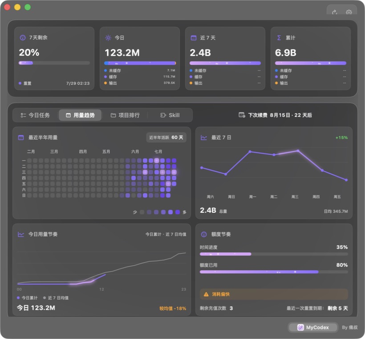Click the 周五 data point on chart

(x=346, y=180)
